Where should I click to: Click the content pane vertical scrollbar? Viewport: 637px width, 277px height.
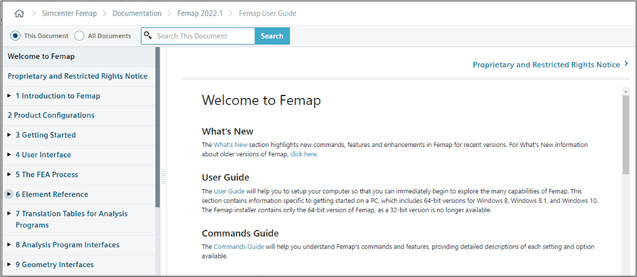(x=626, y=180)
